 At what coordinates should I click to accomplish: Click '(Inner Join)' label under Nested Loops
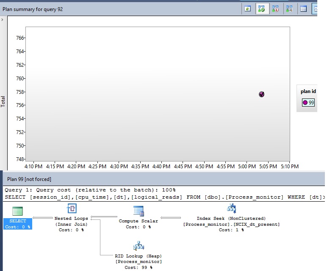71,224
